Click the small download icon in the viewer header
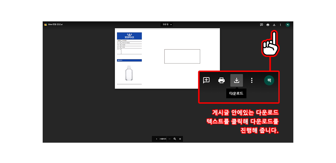 pos(274,25)
